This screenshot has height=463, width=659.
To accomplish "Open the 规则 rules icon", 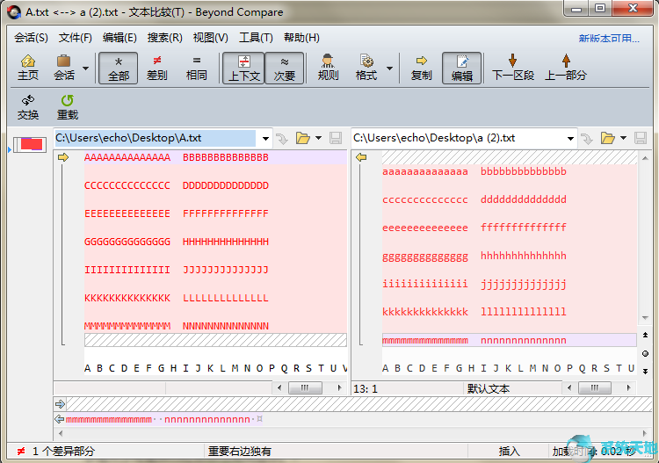I will coord(328,68).
